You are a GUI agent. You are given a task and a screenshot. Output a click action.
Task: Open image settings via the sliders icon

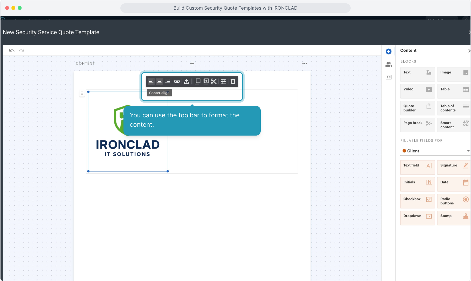pyautogui.click(x=223, y=82)
